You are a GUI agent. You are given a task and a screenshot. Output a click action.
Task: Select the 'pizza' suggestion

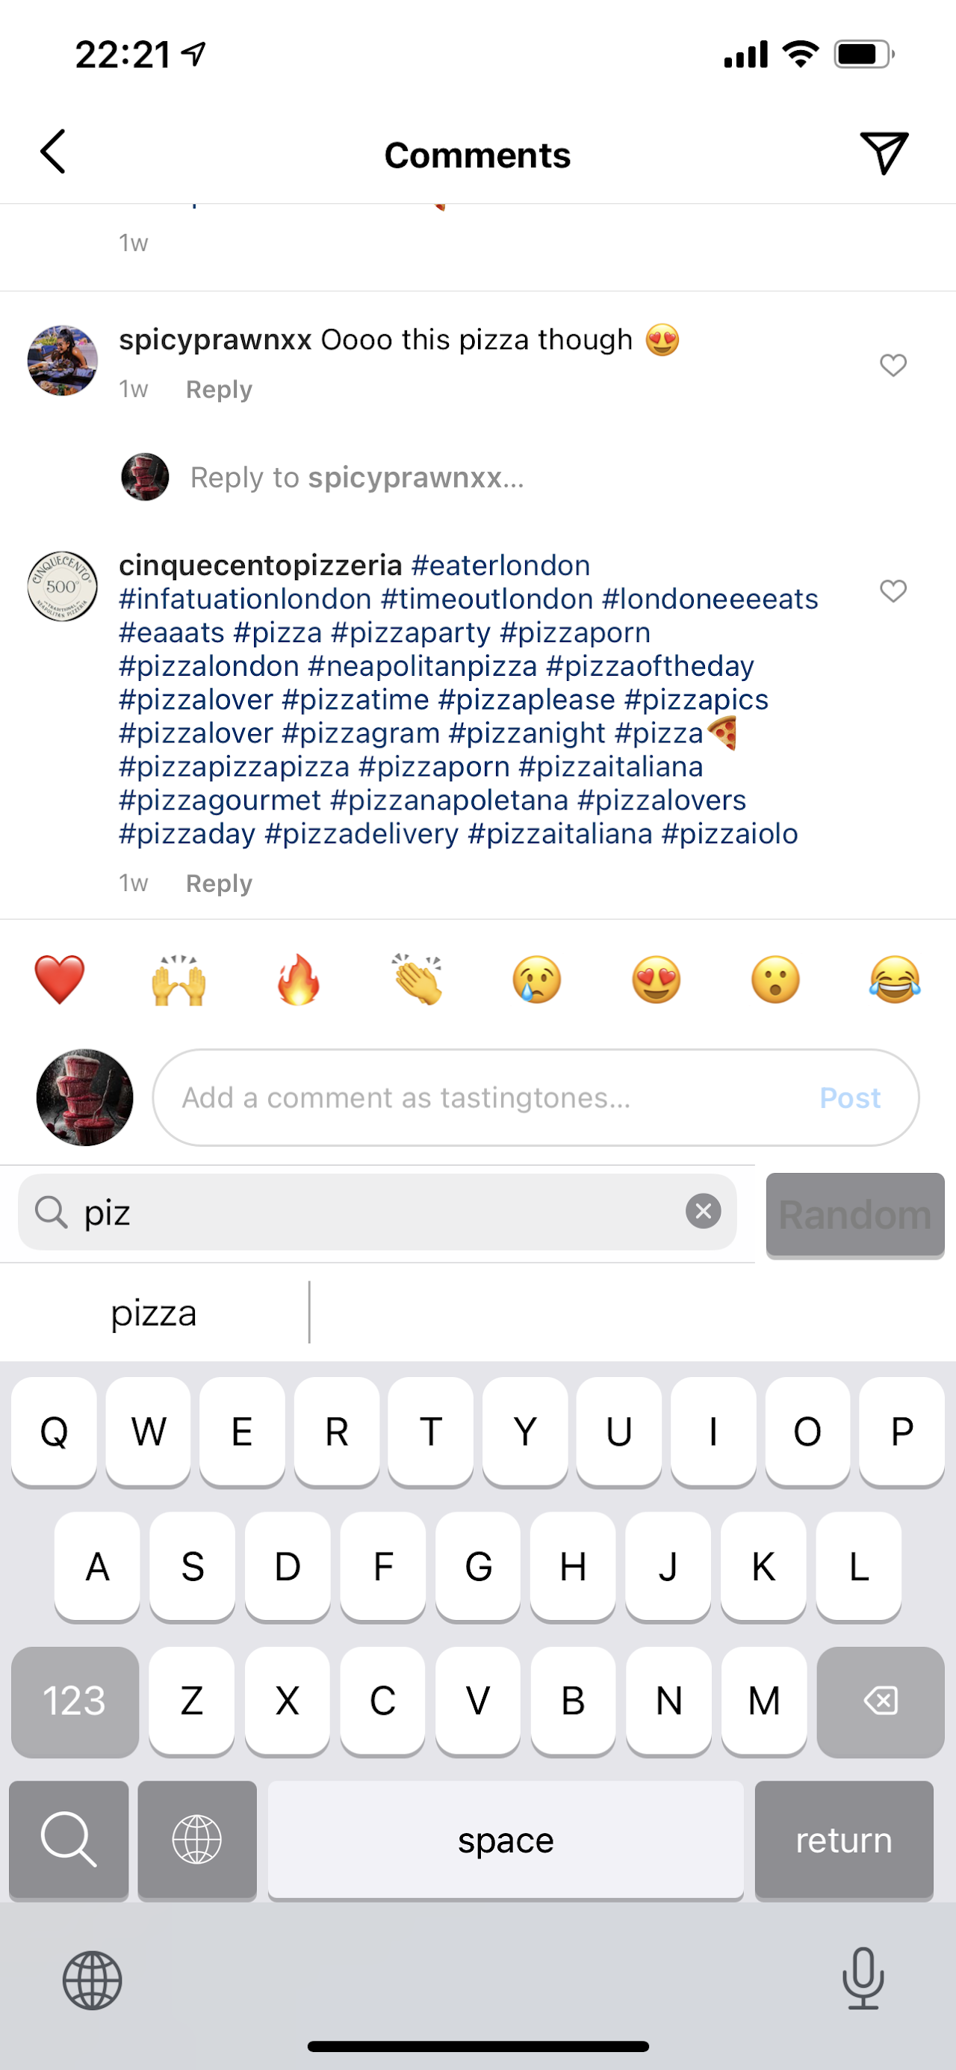coord(154,1313)
